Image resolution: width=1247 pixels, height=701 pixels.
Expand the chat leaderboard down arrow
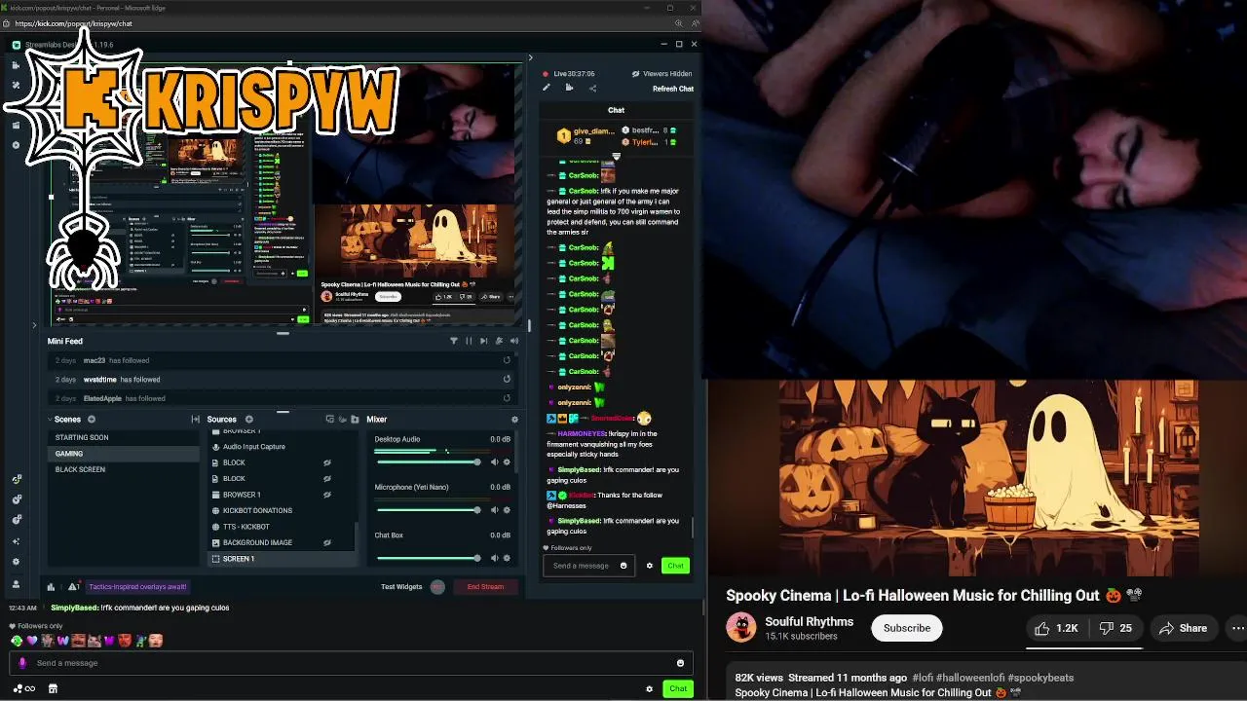pyautogui.click(x=617, y=156)
